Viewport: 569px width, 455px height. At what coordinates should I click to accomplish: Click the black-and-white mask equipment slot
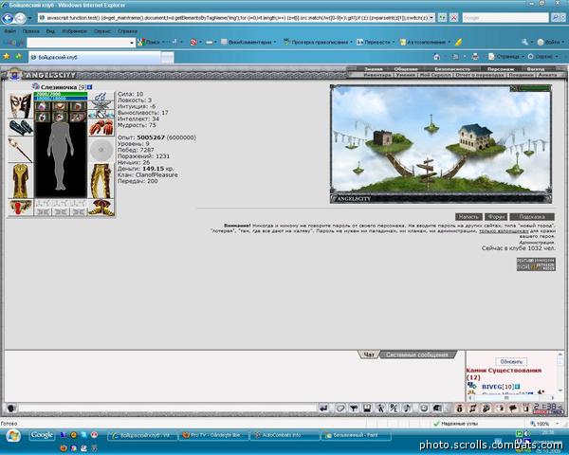coord(21,105)
